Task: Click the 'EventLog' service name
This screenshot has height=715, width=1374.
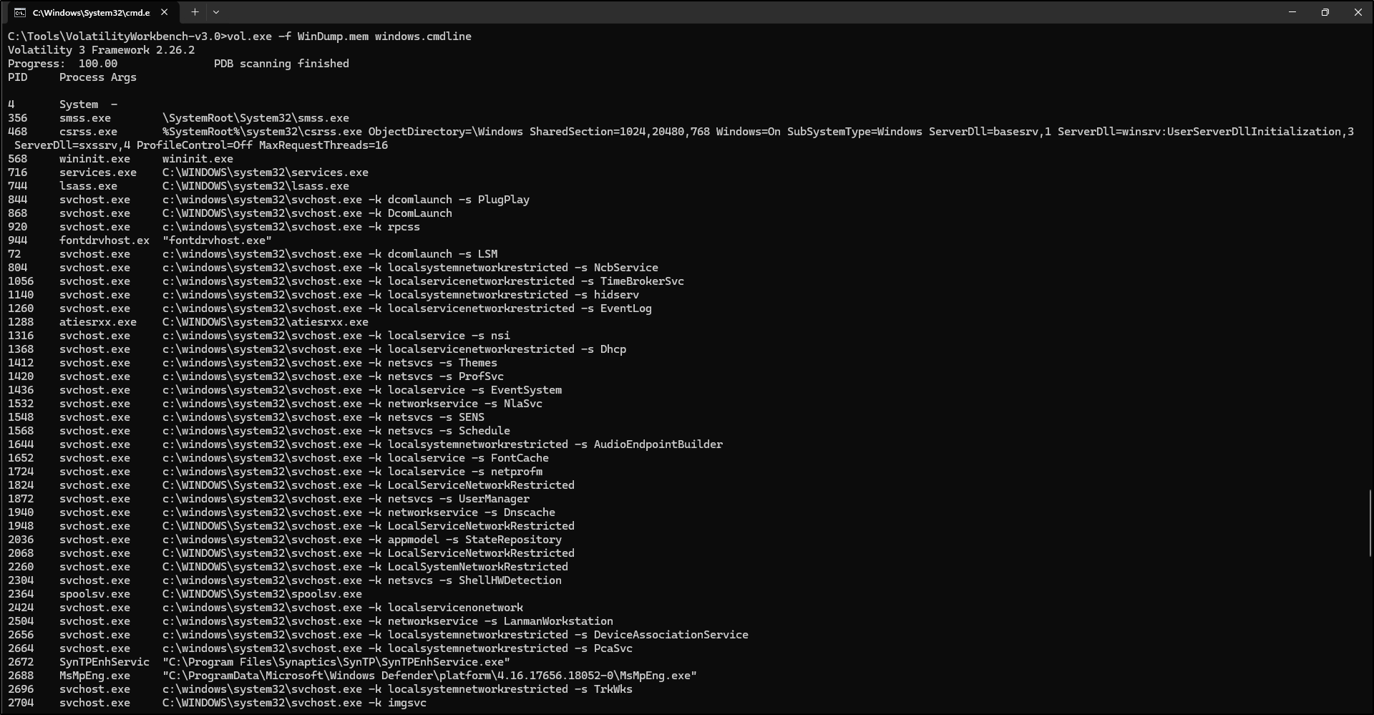Action: (x=626, y=308)
